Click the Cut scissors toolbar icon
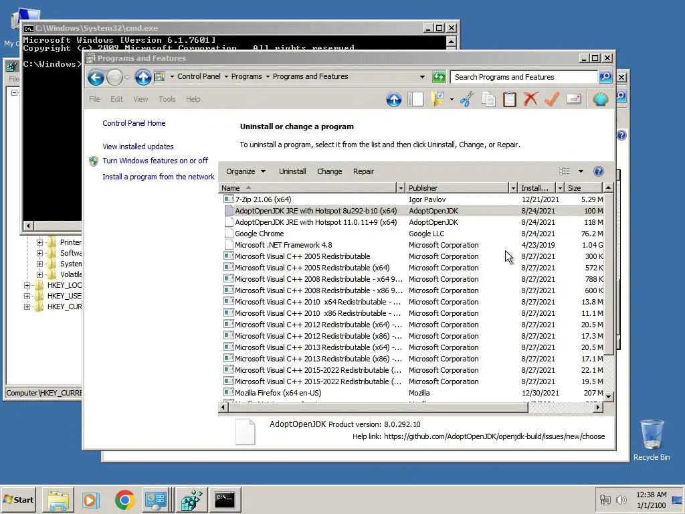The height and width of the screenshot is (514, 685). click(467, 99)
